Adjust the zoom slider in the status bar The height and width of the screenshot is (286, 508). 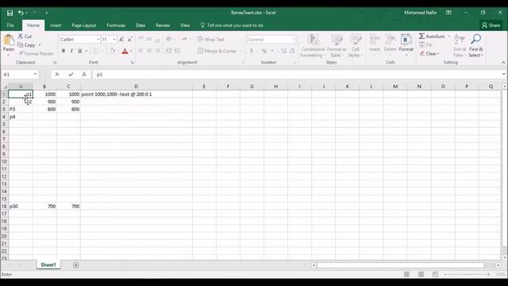[467, 274]
